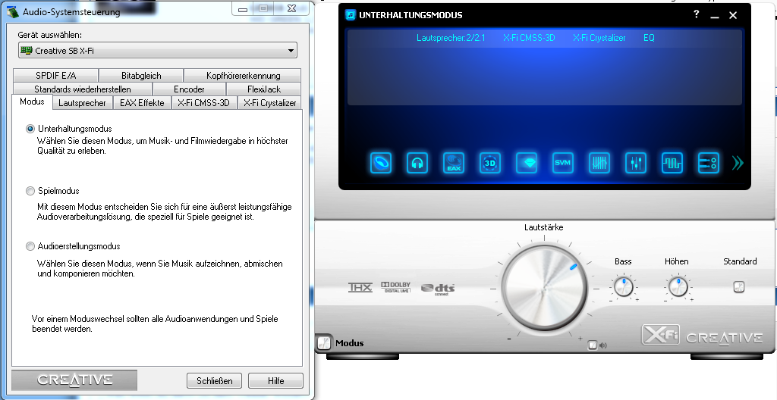Open the jack connector settings icon

click(709, 162)
